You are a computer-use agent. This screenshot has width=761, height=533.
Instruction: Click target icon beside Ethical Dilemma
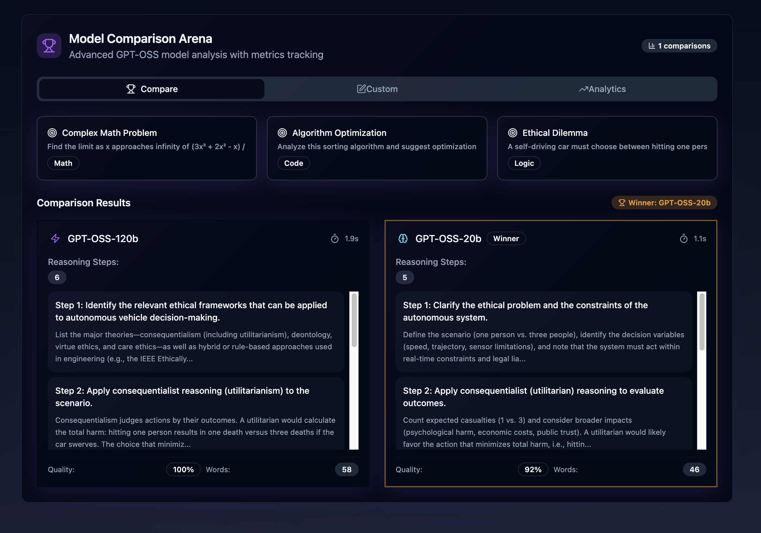(512, 133)
